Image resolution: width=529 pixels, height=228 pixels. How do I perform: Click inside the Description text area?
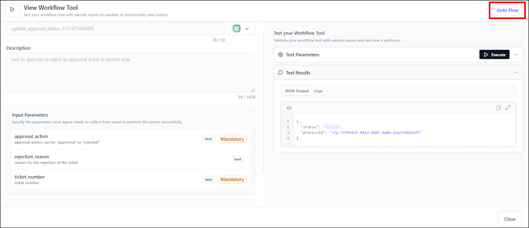130,72
